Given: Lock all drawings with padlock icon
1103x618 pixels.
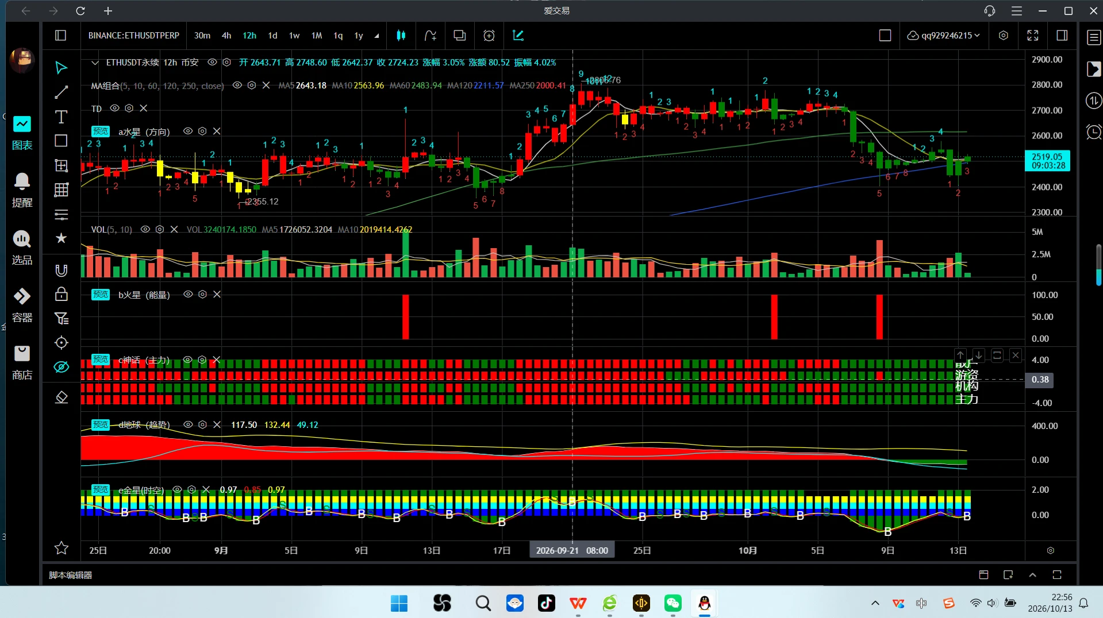Looking at the screenshot, I should point(61,294).
